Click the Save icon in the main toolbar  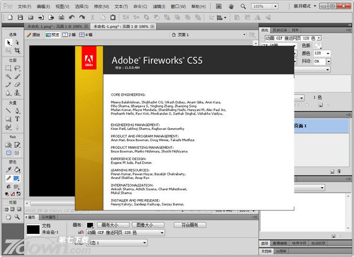[20, 18]
